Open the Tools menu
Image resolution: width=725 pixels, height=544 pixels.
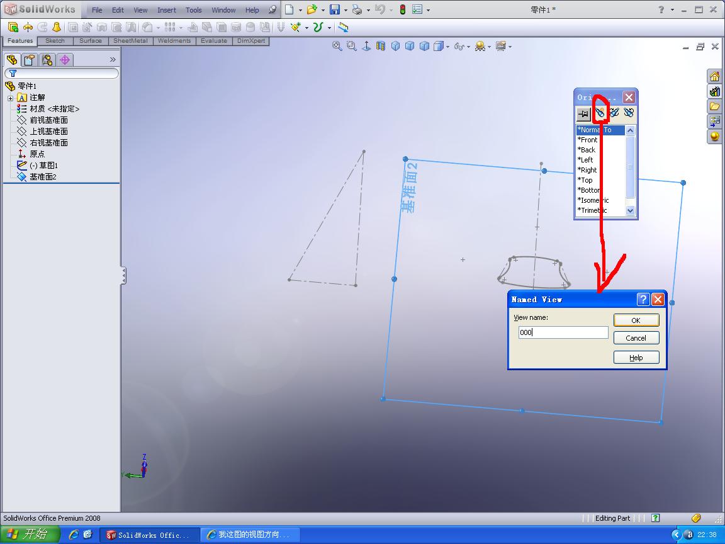click(x=193, y=9)
